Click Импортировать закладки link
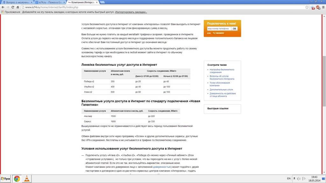This screenshot has height=183, width=326. (x=131, y=12)
